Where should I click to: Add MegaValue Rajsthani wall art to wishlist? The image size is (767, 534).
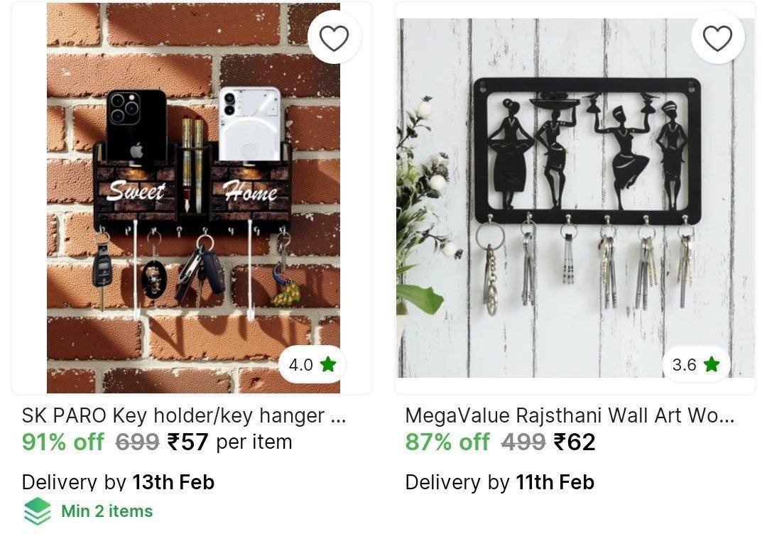717,38
